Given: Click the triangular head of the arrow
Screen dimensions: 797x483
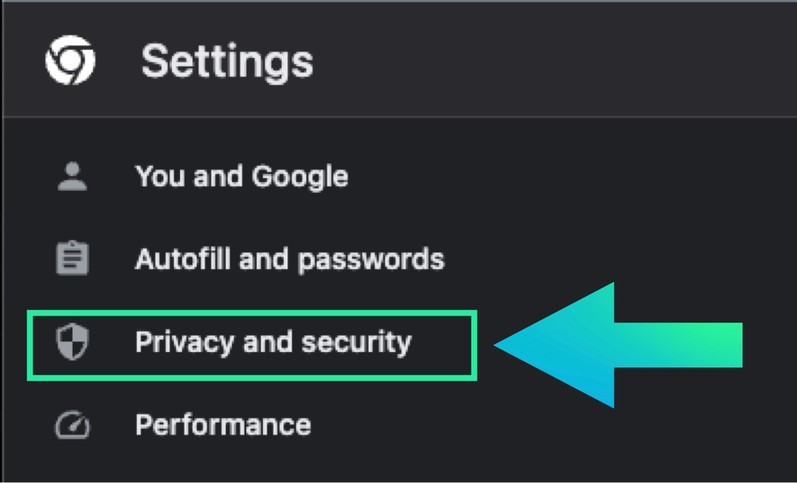Looking at the screenshot, I should pos(565,345).
